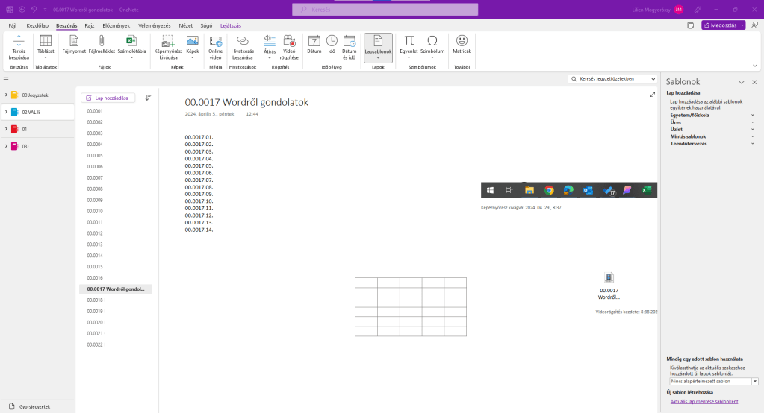Start Videó rögzítése from the ribbon
The height and width of the screenshot is (413, 764).
tap(289, 42)
